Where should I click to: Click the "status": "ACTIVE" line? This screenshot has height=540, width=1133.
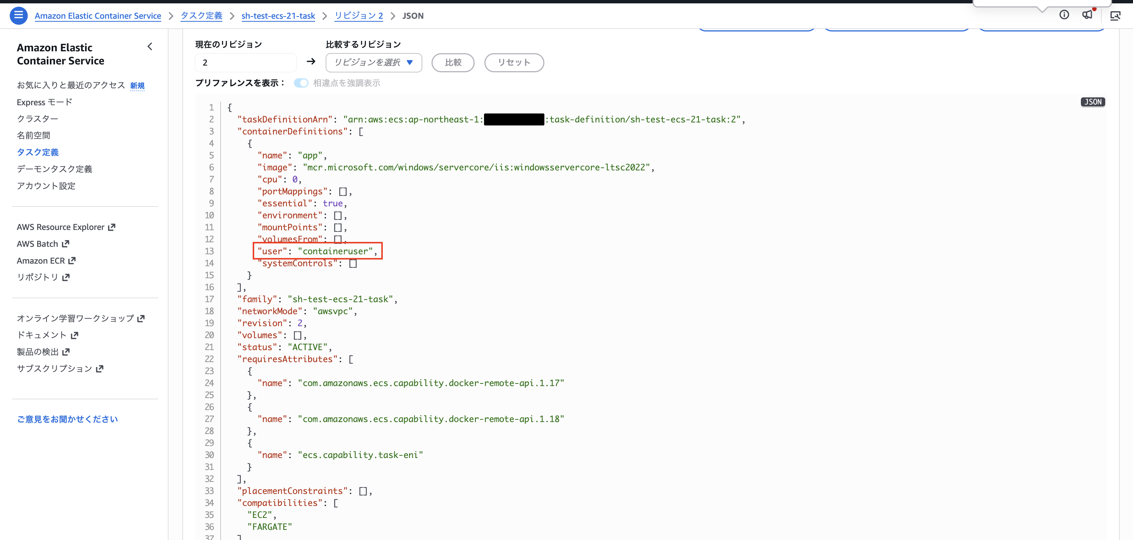[285, 347]
